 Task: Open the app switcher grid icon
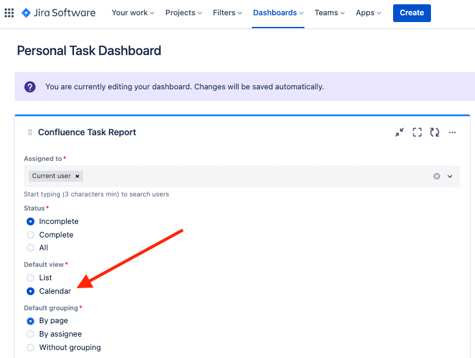pos(9,13)
